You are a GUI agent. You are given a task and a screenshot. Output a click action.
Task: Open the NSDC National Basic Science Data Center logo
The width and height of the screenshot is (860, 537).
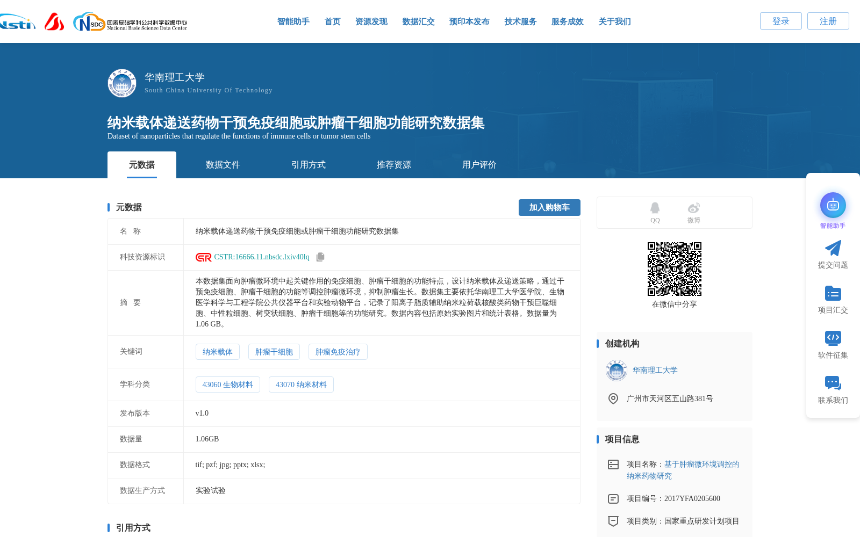pyautogui.click(x=130, y=22)
